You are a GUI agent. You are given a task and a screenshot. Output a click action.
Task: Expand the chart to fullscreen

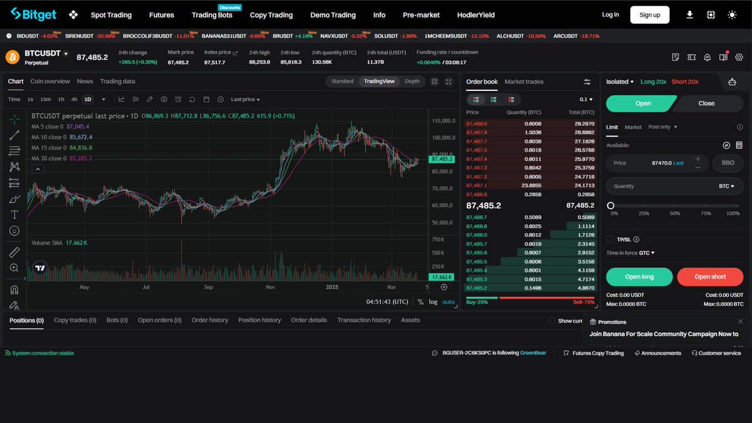click(x=449, y=81)
